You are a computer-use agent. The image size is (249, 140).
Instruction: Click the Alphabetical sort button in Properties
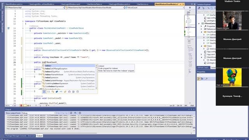pos(202,79)
